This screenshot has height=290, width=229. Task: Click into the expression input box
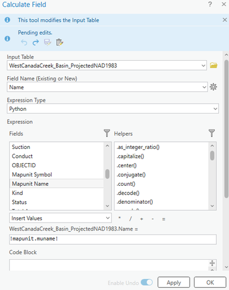pos(113,239)
